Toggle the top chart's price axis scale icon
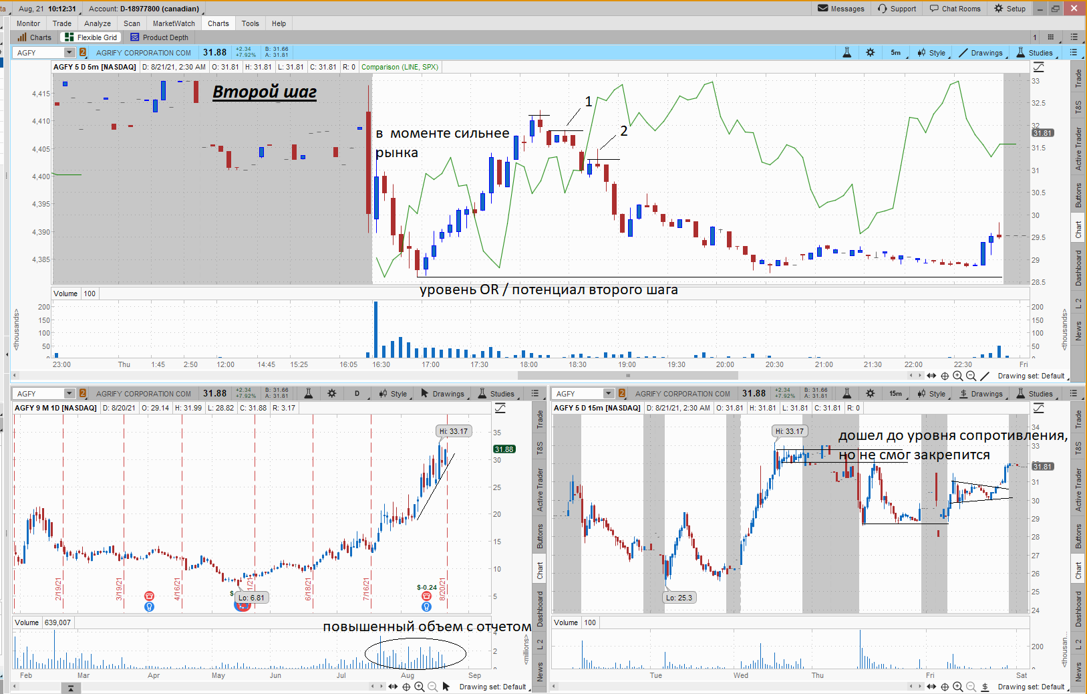 click(x=1038, y=67)
